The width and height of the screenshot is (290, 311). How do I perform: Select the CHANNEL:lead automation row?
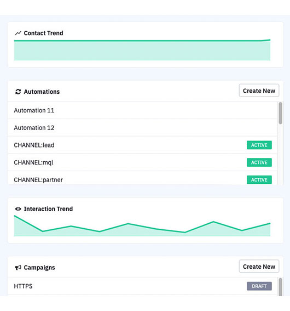[142, 145]
